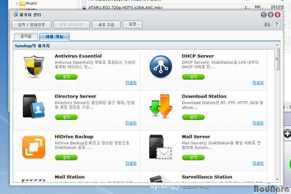Image resolution: width=291 pixels, height=194 pixels.
Task: Switch to the Installed (설치됨) tab
Action: [26, 36]
